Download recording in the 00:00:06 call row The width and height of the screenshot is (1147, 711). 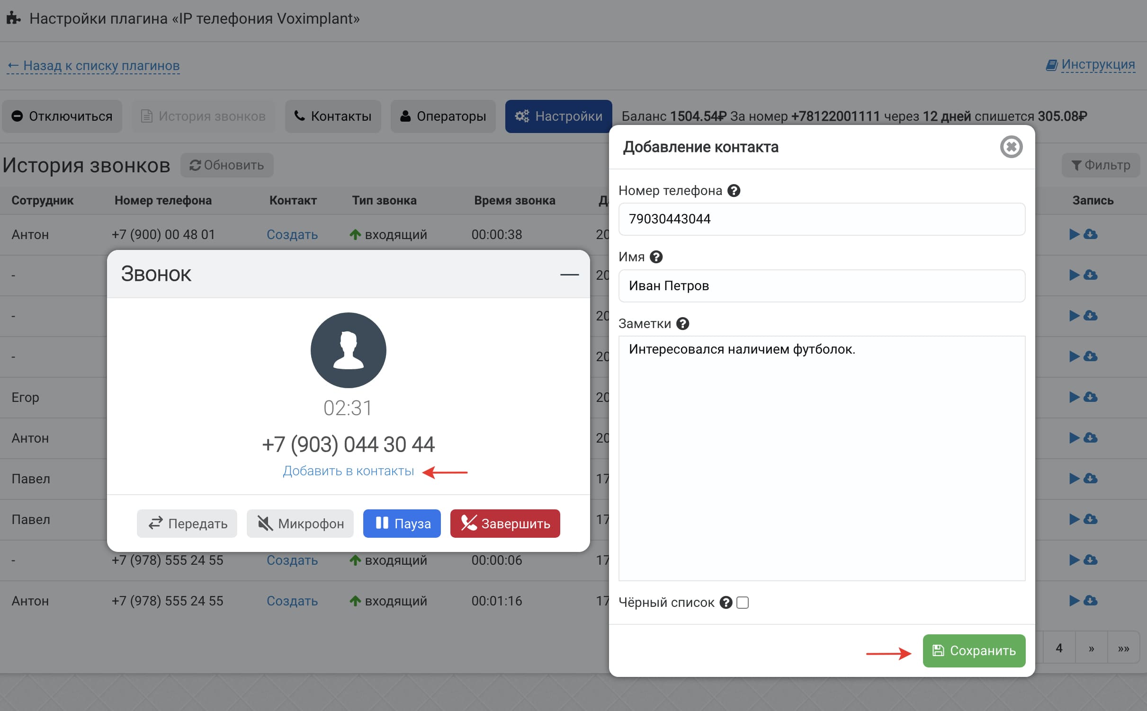tap(1090, 560)
